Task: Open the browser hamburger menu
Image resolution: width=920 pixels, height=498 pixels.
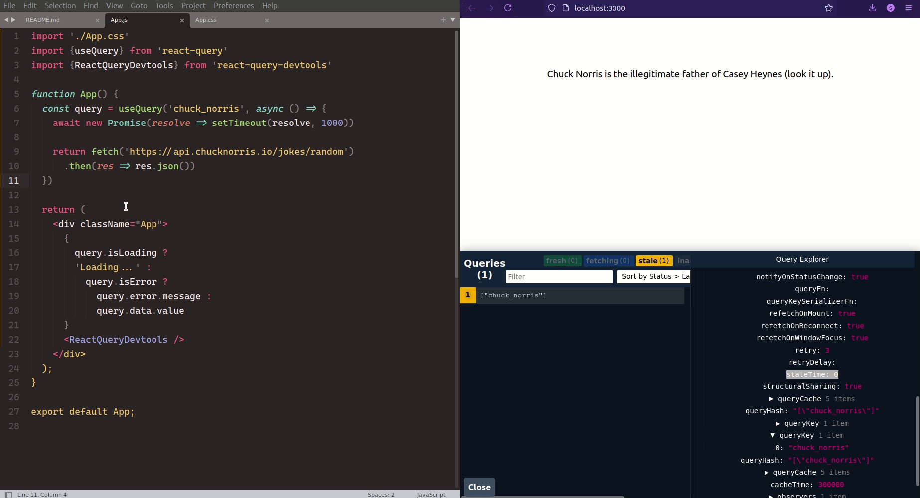Action: (908, 8)
